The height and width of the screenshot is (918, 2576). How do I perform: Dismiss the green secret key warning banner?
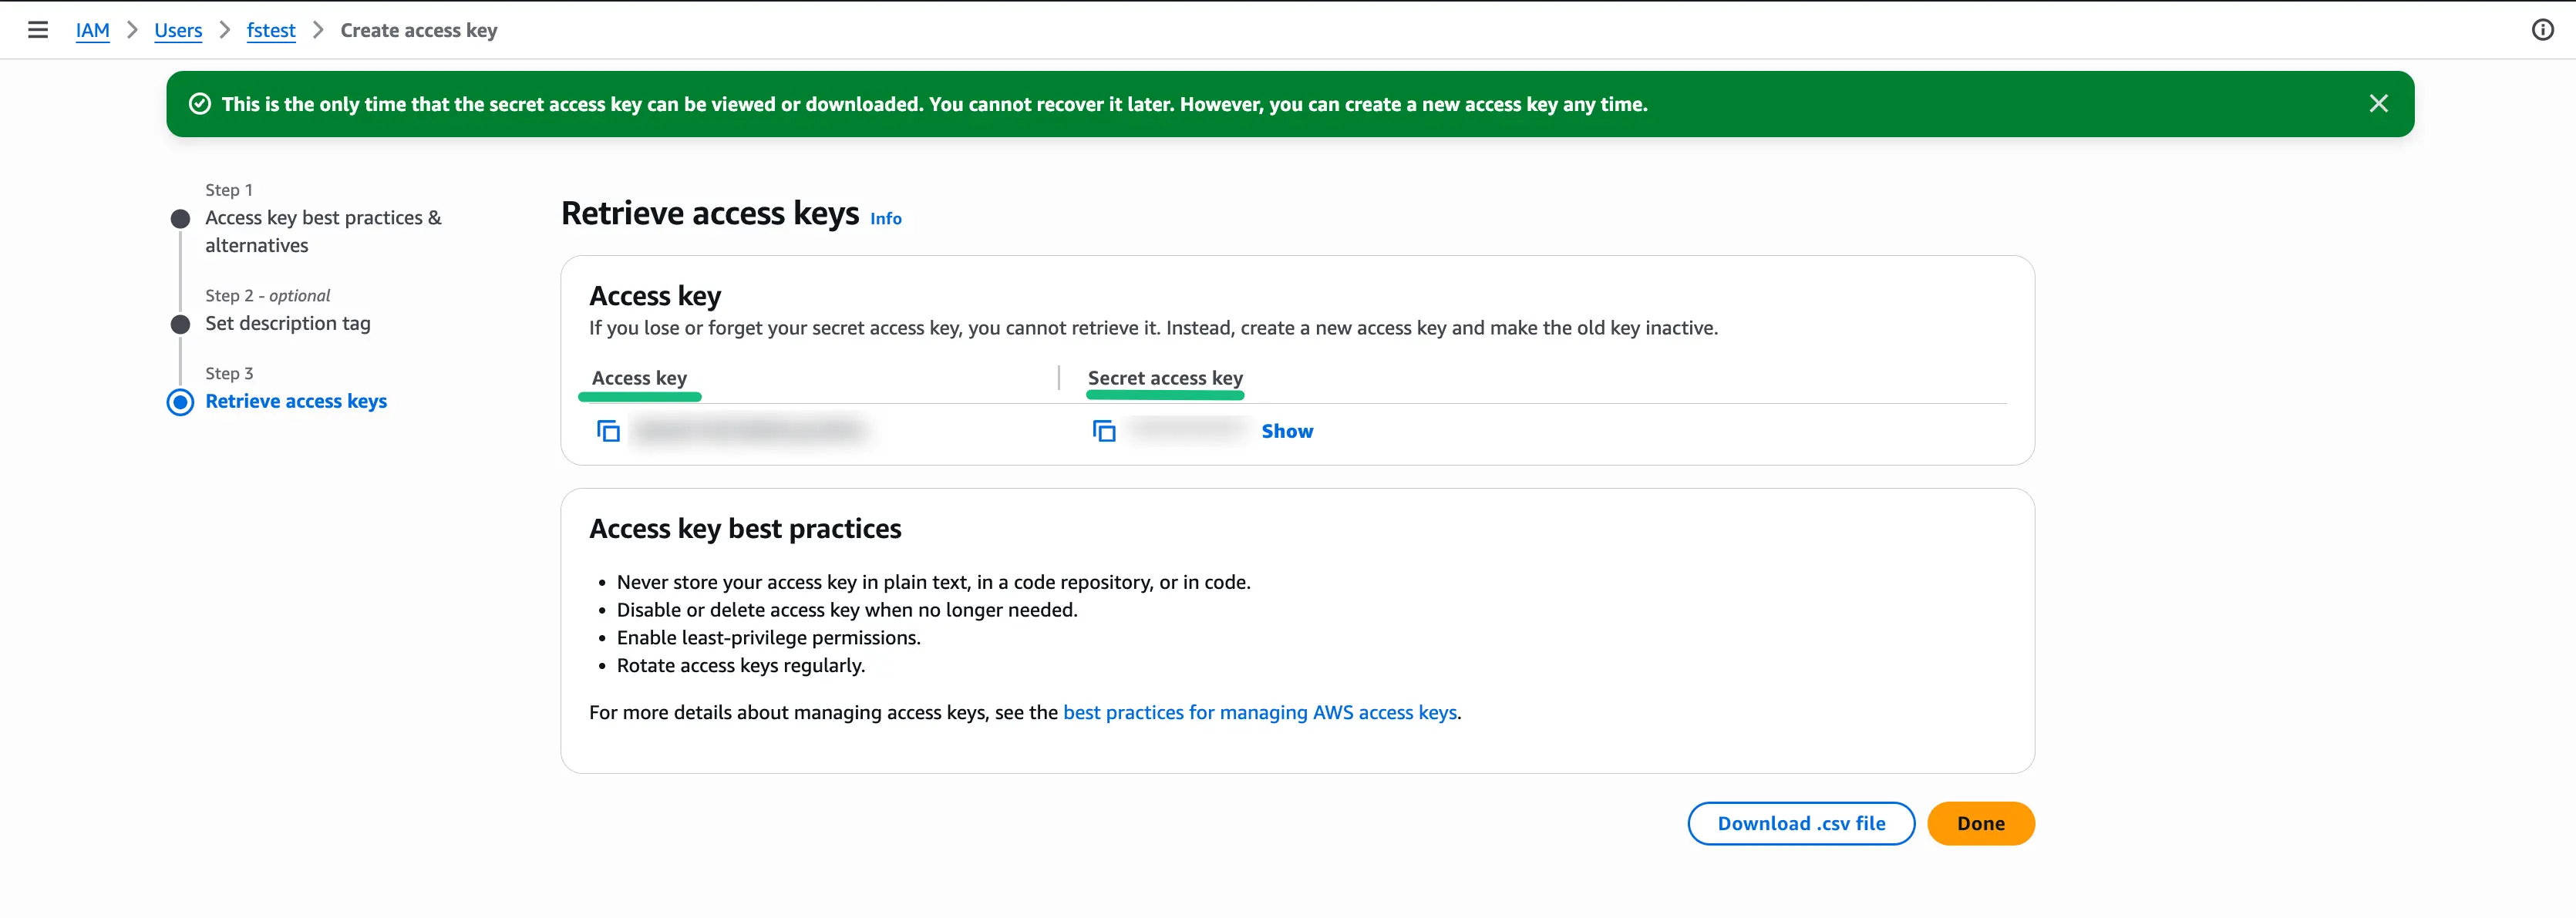(2379, 103)
